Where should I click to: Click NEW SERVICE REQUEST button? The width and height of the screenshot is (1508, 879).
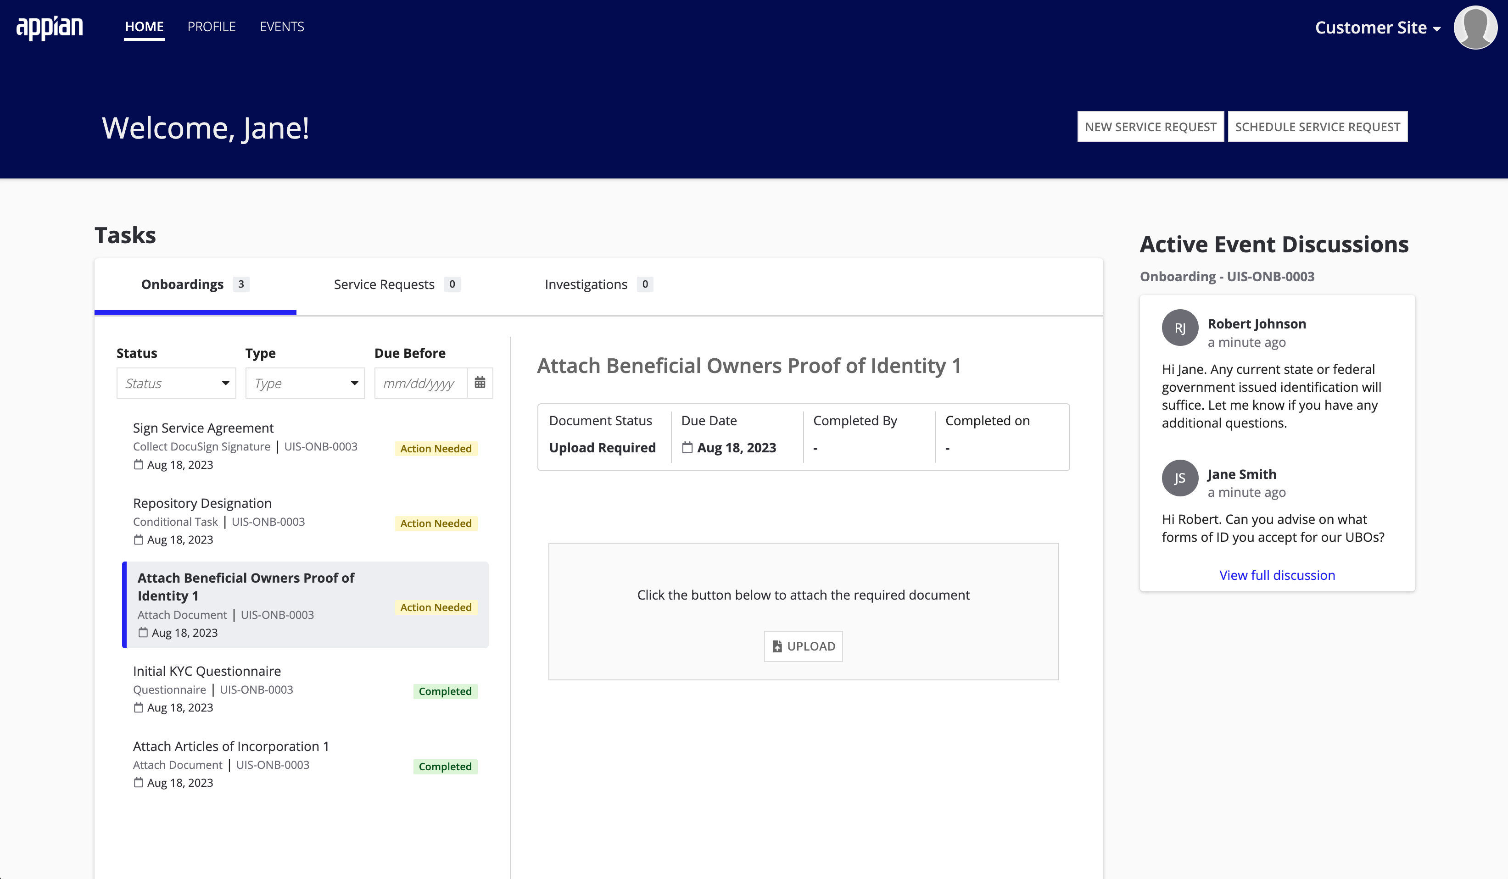1149,126
